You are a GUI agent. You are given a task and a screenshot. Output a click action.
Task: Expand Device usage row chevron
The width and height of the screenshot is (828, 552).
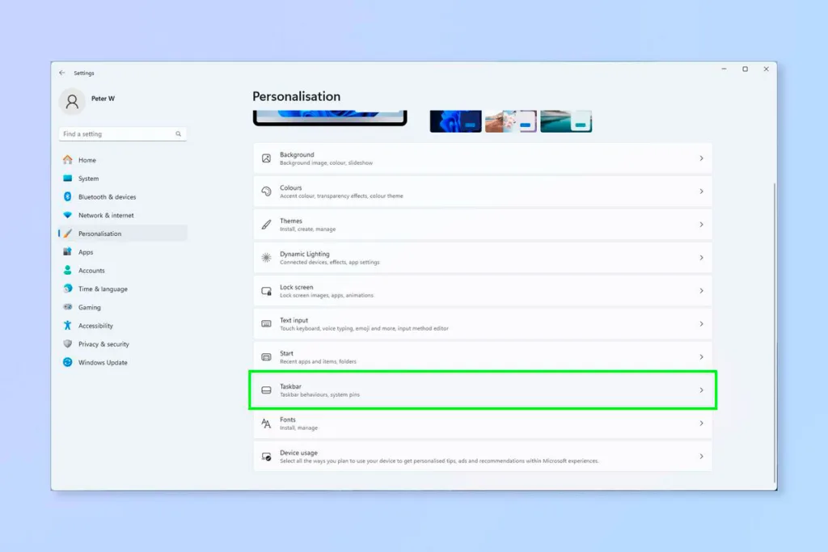(x=701, y=457)
